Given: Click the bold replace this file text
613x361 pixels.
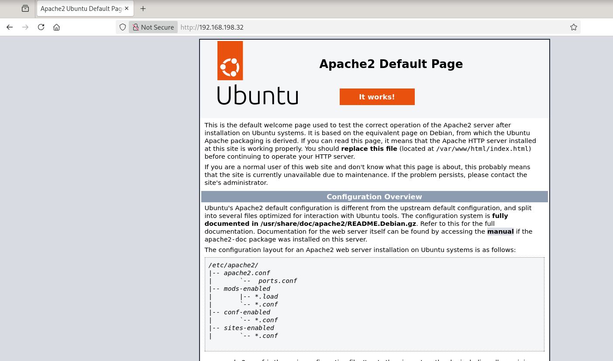Looking at the screenshot, I should (x=369, y=149).
